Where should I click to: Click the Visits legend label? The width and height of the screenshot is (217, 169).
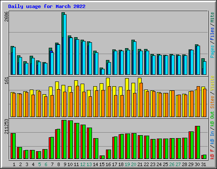(212, 83)
